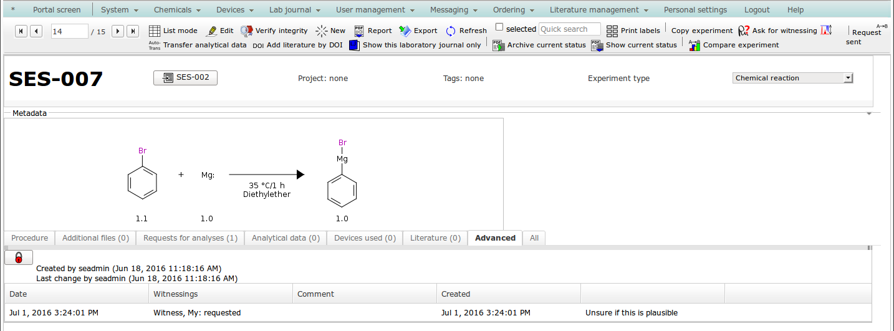
Task: Click the Logout link
Action: (756, 10)
